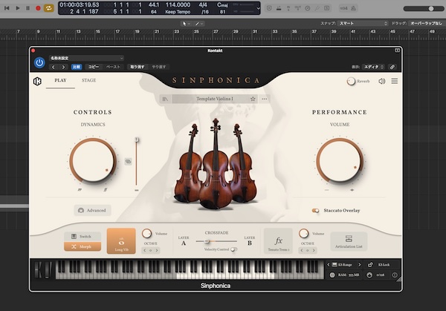Click the large Volume knob
Image resolution: width=446 pixels, height=311 pixels.
[340, 160]
